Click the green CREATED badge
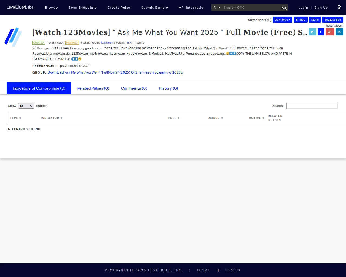This screenshot has width=346, height=277. pyautogui.click(x=38, y=43)
